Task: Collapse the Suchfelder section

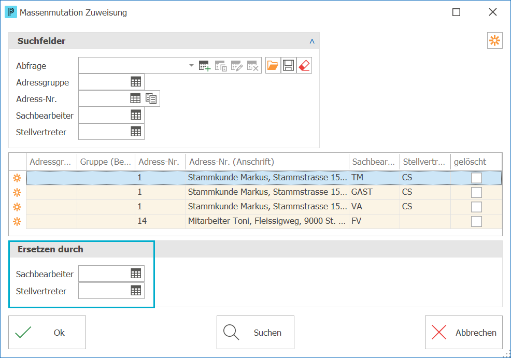Action: [312, 41]
